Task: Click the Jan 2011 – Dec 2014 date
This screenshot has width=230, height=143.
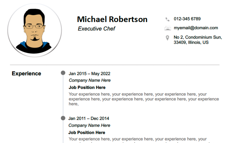Action: [x=89, y=118]
